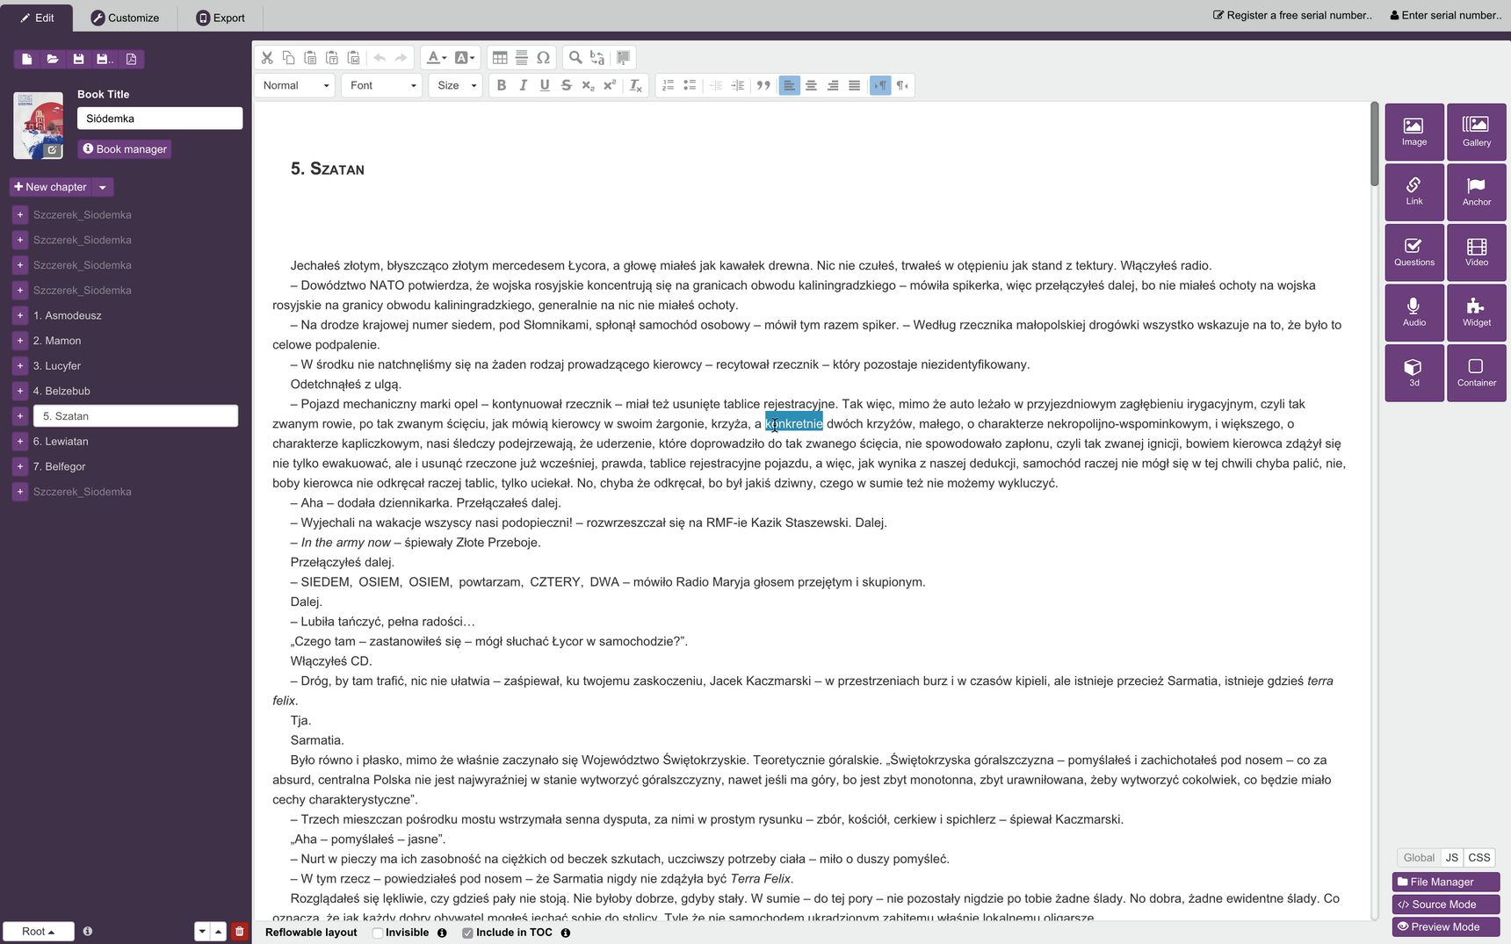
Task: Insert a horizontal line
Action: click(522, 58)
